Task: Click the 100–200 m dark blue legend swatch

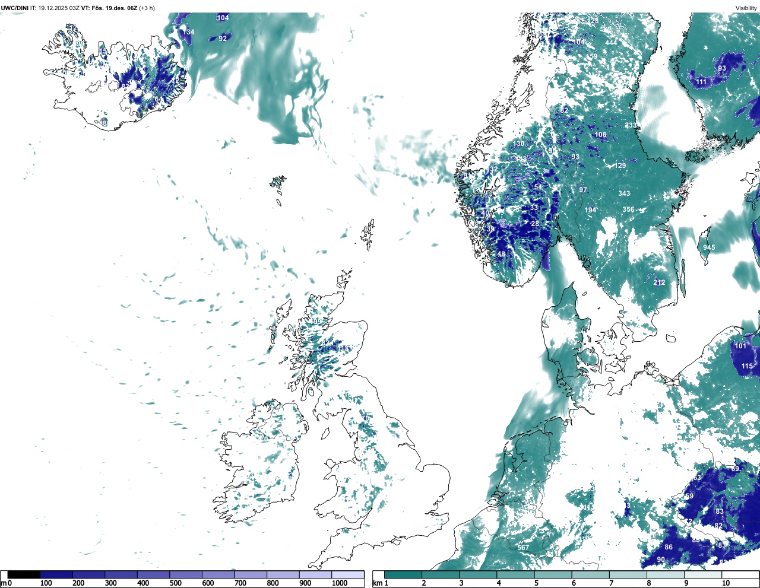Action: point(56,575)
